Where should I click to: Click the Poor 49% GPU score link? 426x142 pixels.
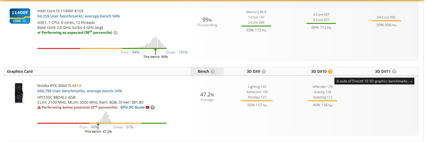94,127
